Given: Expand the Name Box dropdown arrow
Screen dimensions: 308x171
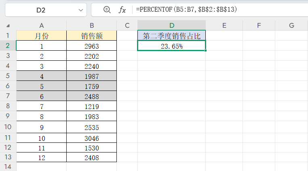Looking at the screenshot, I should (x=80, y=10).
